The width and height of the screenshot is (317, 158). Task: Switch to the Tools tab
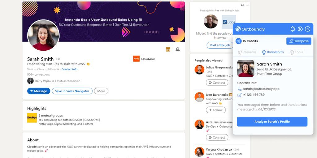click(296, 52)
